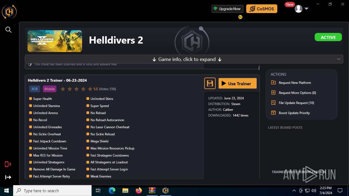Screen dimensions: 349x196
Task: Click the Use Trainer button
Action: coord(237,83)
